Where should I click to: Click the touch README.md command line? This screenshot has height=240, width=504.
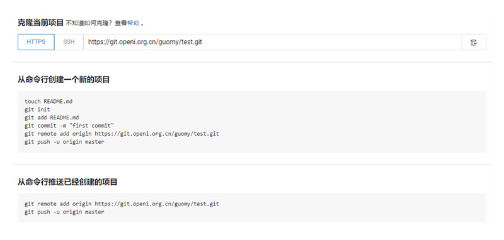click(x=49, y=101)
